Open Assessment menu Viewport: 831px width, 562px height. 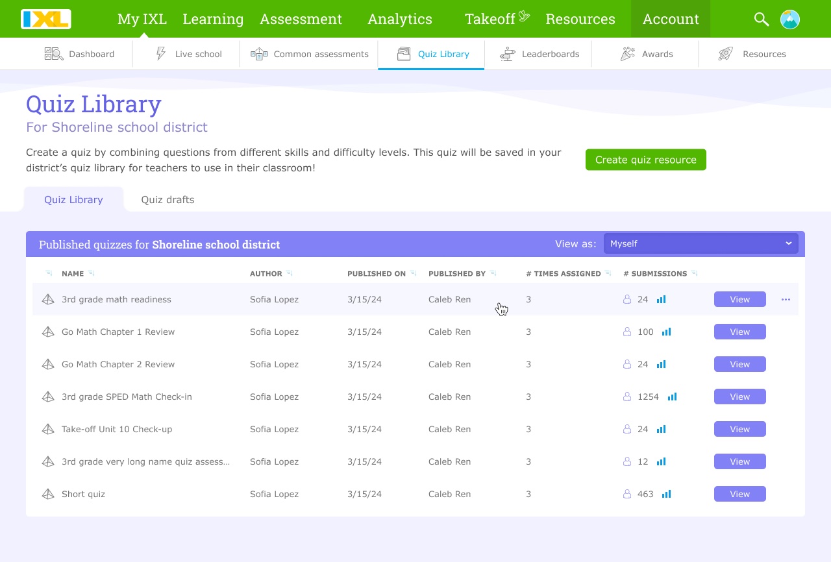click(301, 19)
